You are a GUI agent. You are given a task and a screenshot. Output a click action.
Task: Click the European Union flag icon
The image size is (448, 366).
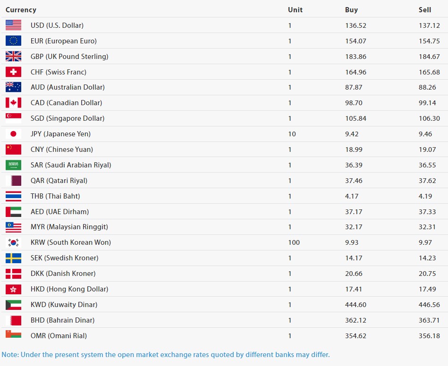tap(13, 41)
